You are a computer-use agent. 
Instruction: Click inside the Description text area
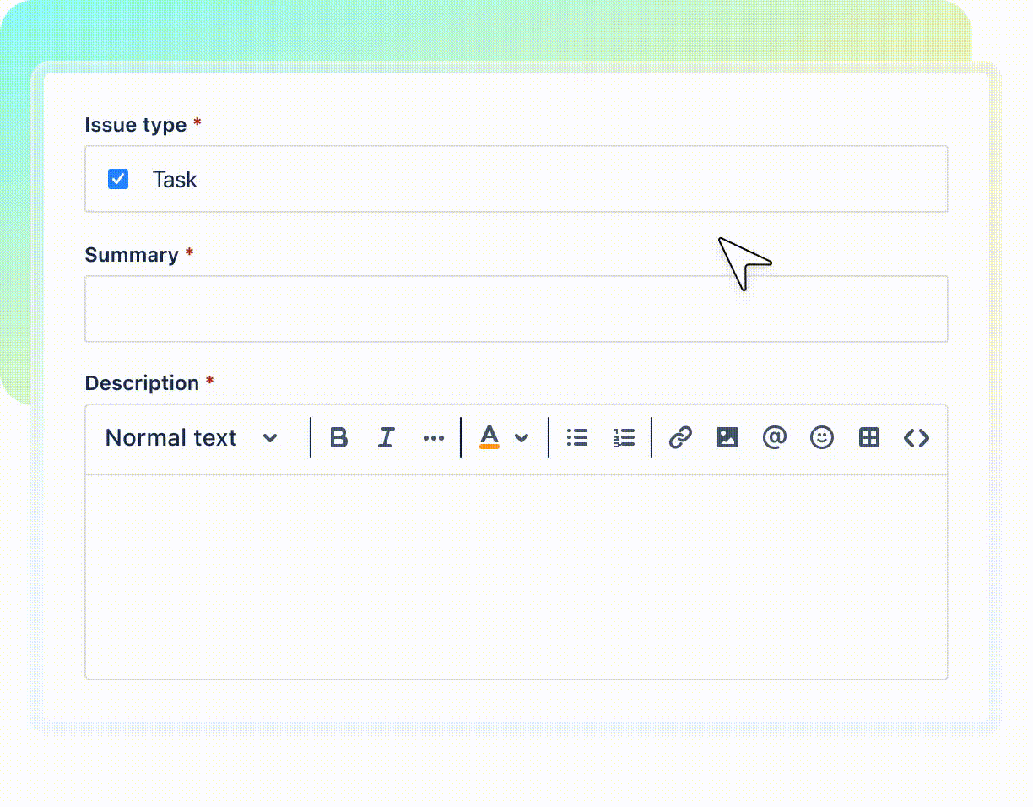[516, 577]
